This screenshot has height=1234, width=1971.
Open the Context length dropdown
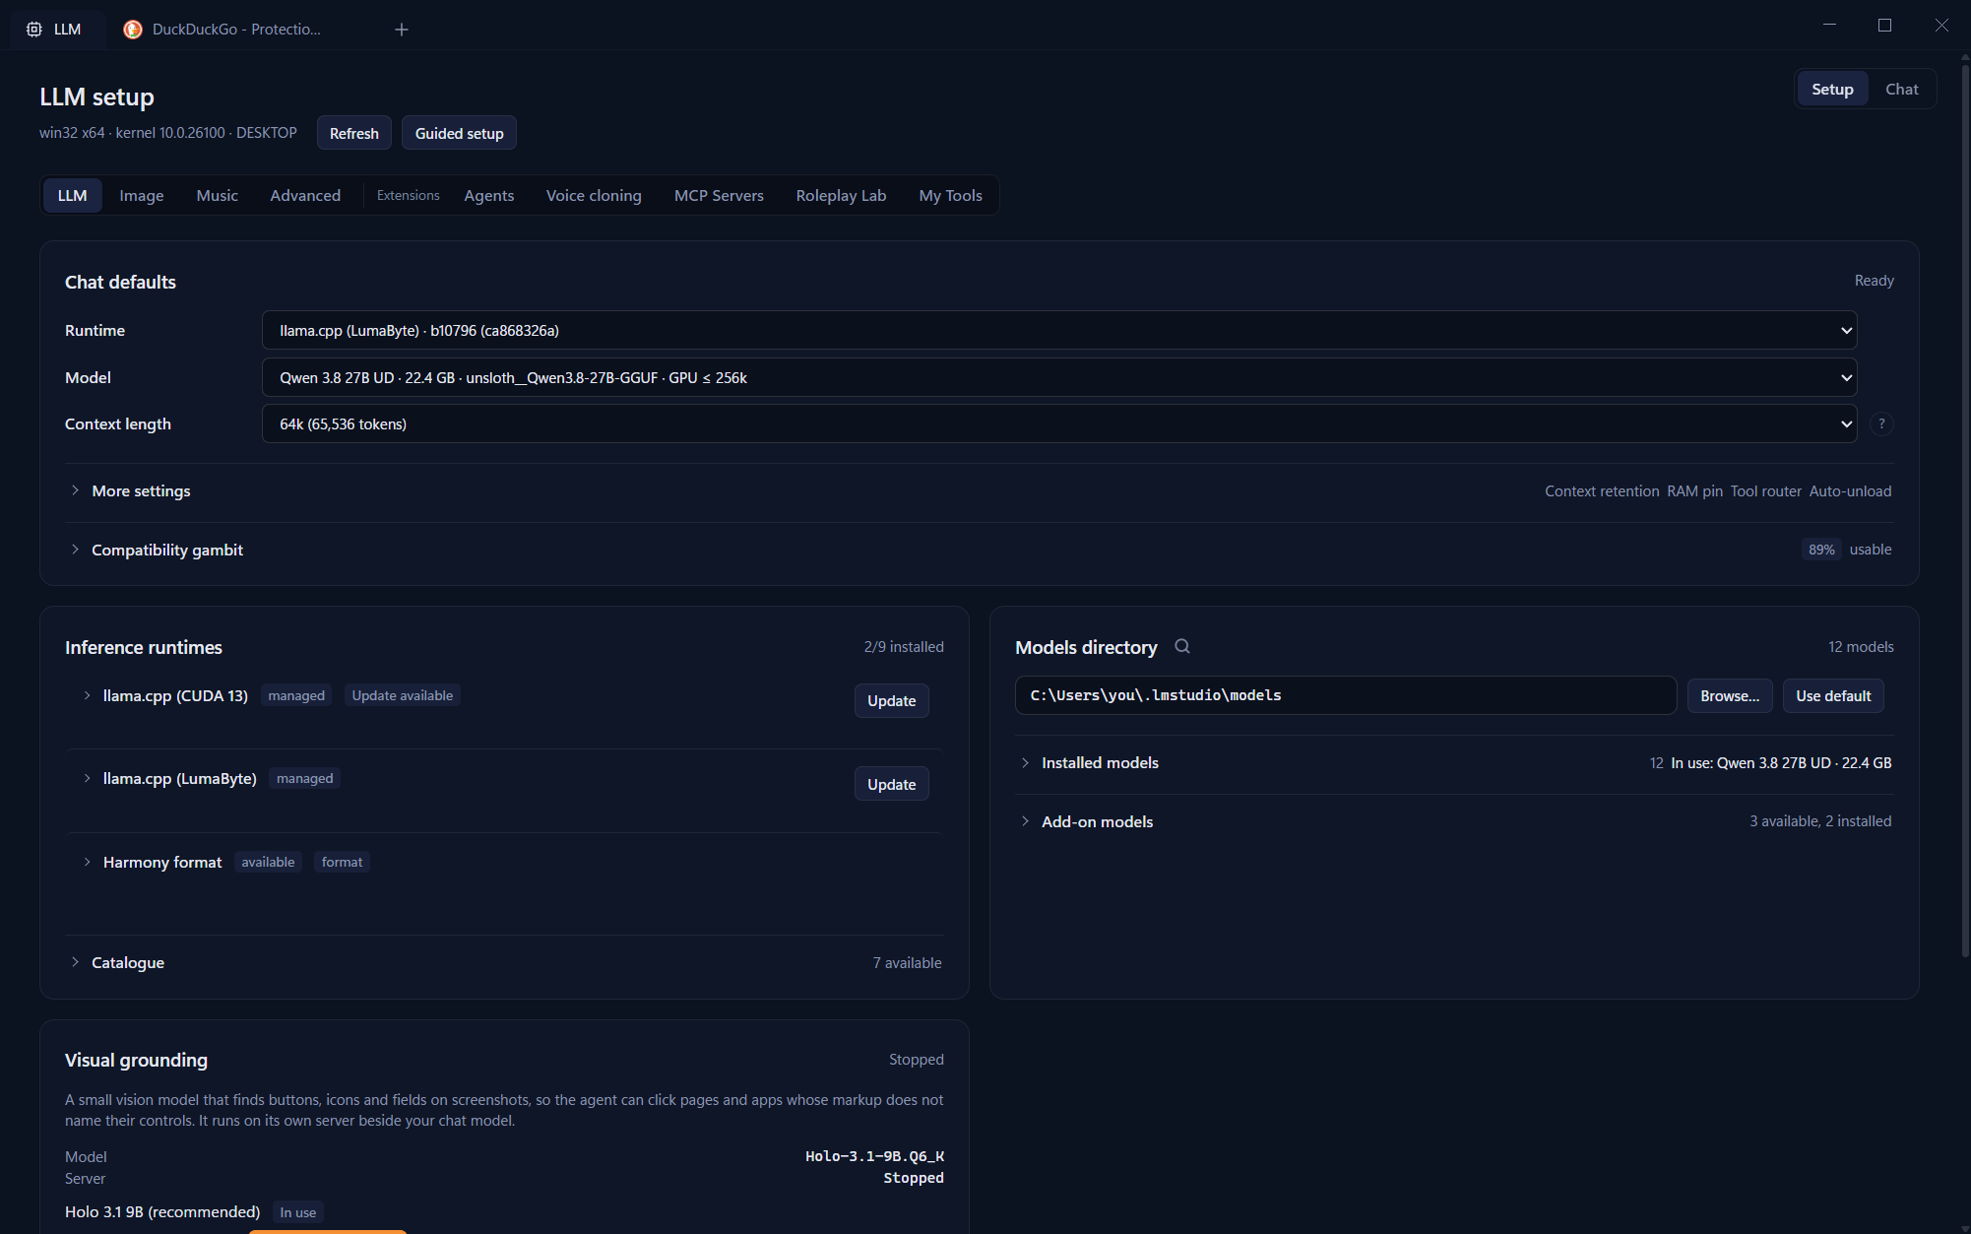1059,424
